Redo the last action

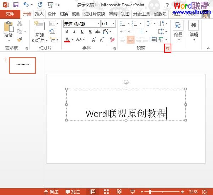[x=40, y=5]
